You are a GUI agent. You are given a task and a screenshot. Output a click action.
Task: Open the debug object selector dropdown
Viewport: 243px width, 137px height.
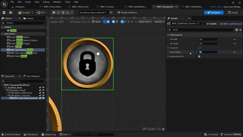[93, 13]
